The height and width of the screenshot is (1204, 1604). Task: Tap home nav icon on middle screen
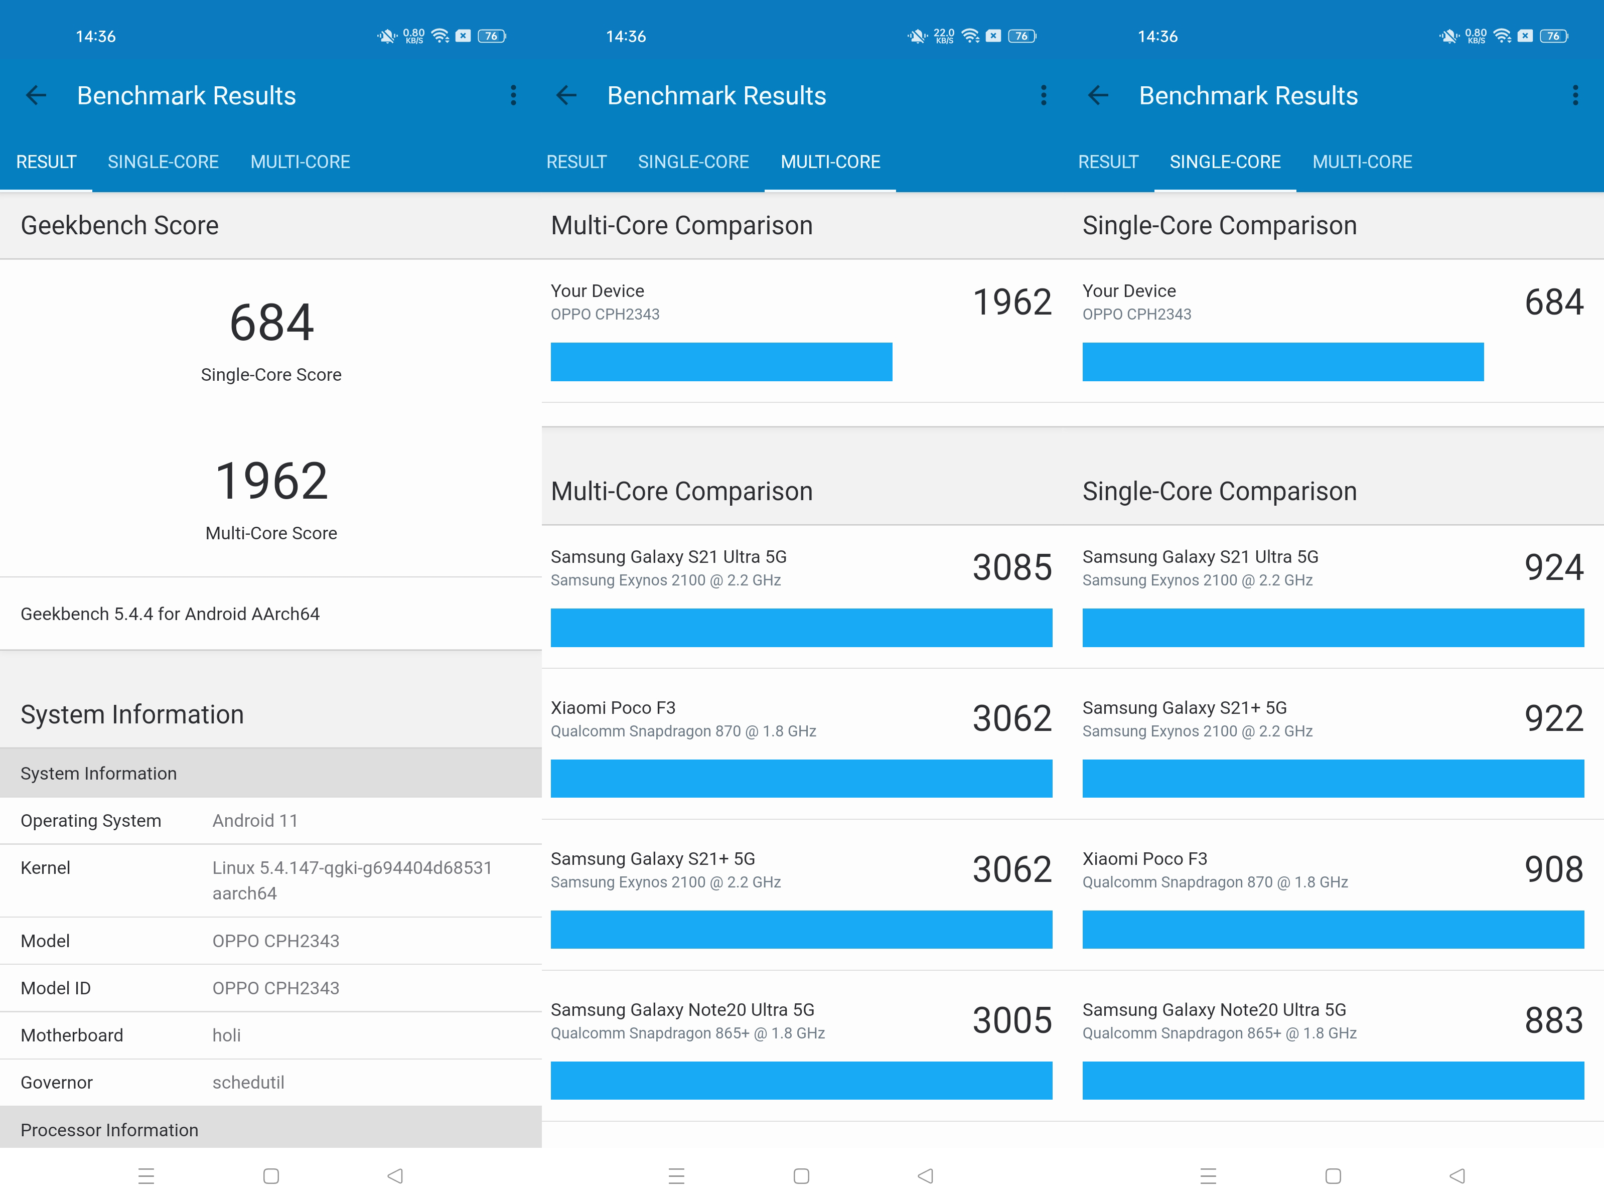point(801,1176)
